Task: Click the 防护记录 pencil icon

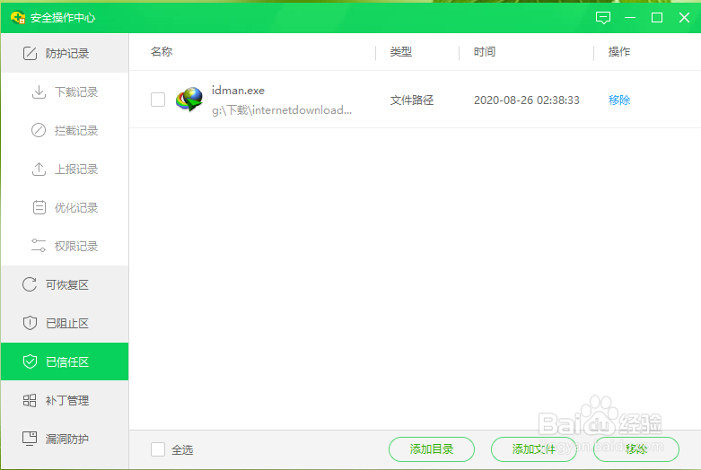Action: (x=30, y=53)
